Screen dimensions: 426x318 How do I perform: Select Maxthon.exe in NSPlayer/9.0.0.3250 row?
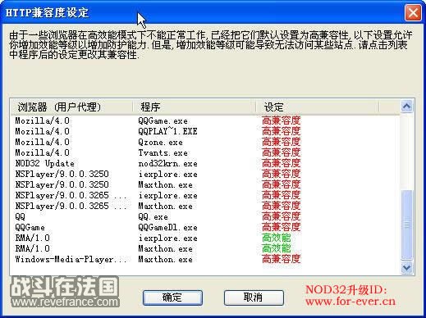(x=165, y=184)
